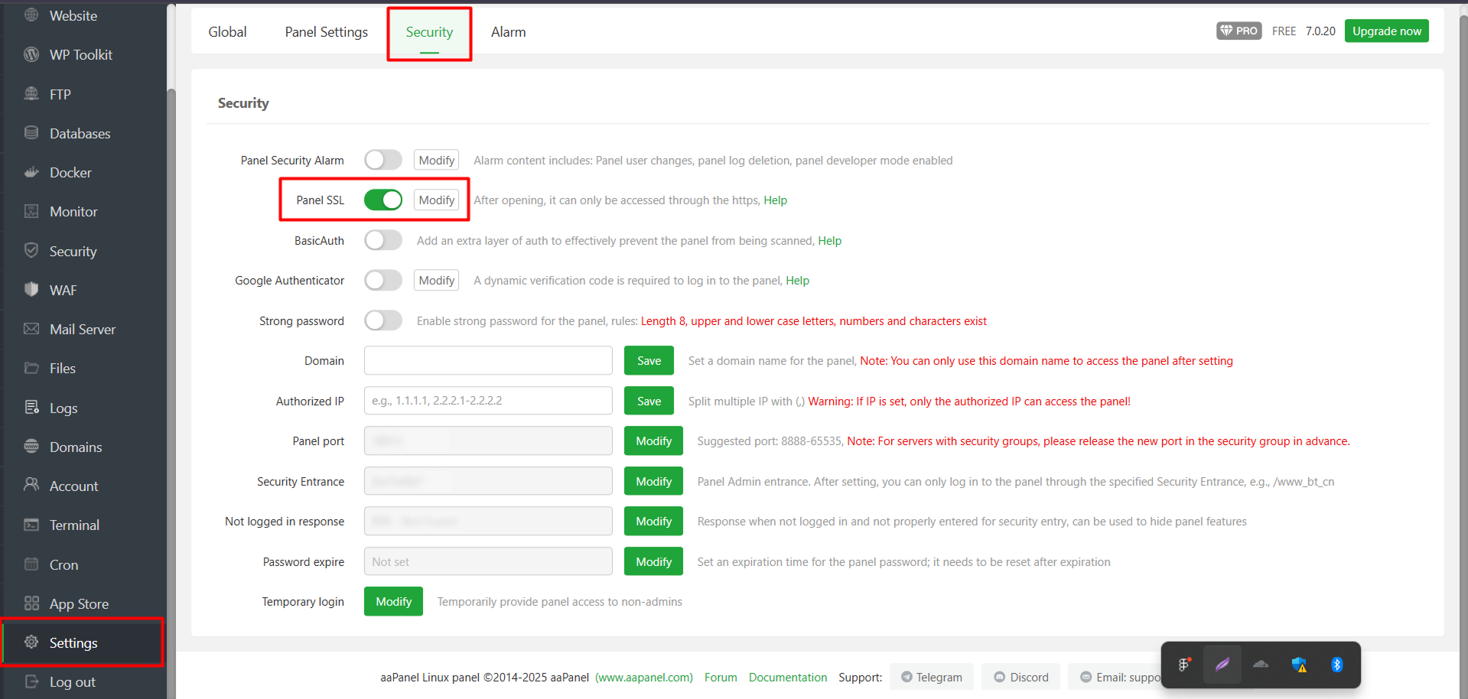Turn on Google Authenticator toggle
The height and width of the screenshot is (699, 1468).
tap(383, 281)
